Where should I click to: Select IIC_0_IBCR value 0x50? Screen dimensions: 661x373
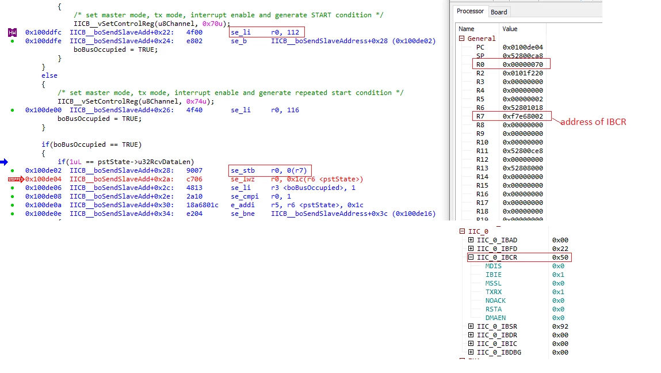point(560,257)
